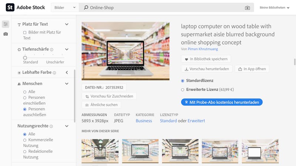Select Personen ausschließen option
The height and width of the screenshot is (166, 296).
[25, 109]
